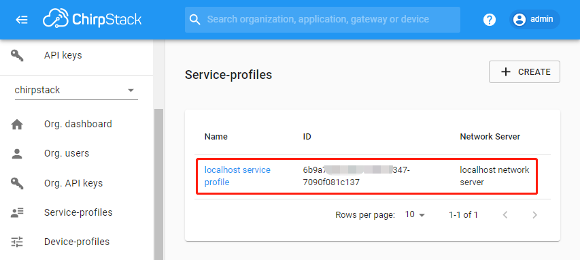Open help via the question mark icon
The image size is (580, 260).
coord(490,20)
